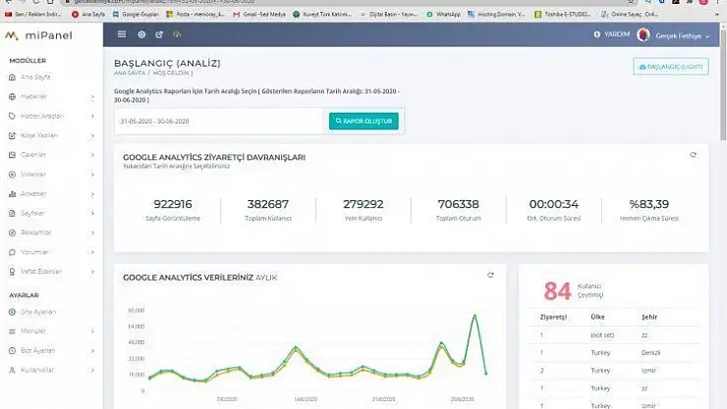Click the Denizli cell in visitor table
The height and width of the screenshot is (409, 727).
click(x=651, y=352)
